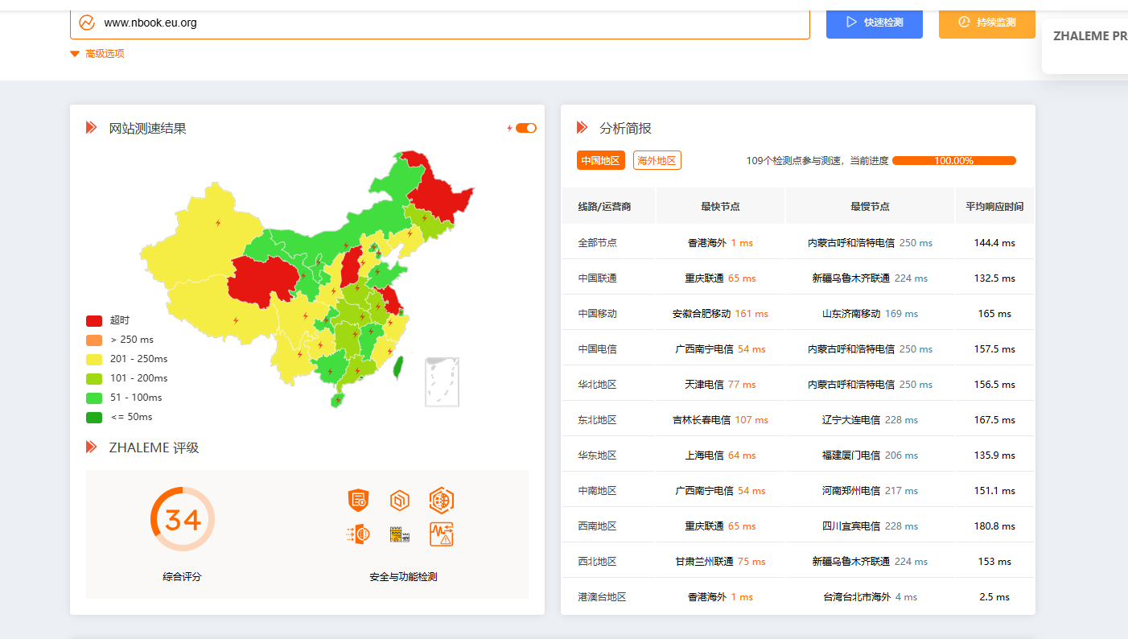Image resolution: width=1128 pixels, height=639 pixels.
Task: Click 天津电信 77 ms fastest node
Action: 720,385
